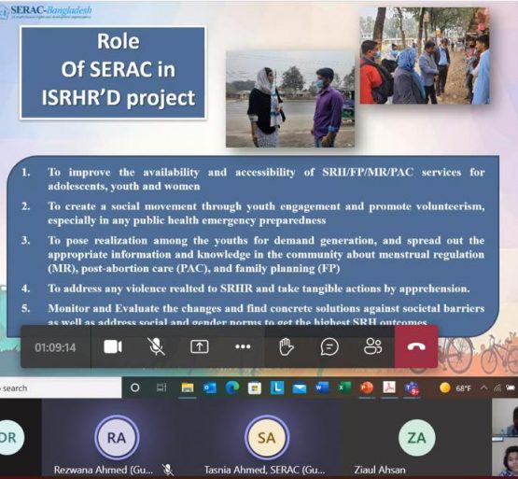Click the meeting timer 01:09:14
Screen dimensions: 518x479
click(55, 347)
